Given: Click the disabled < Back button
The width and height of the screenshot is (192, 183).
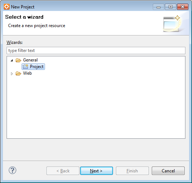Looking at the screenshot, I should pos(63,171).
